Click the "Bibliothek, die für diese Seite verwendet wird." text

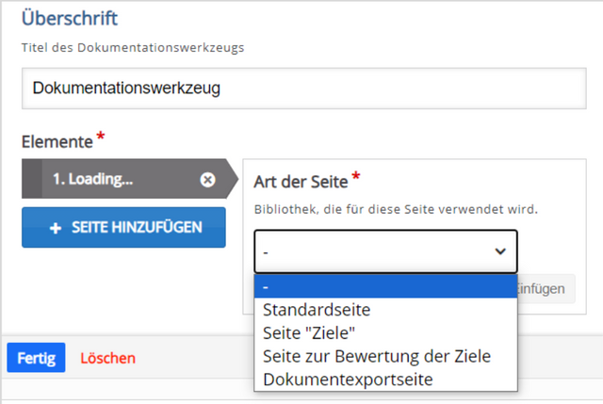point(396,209)
